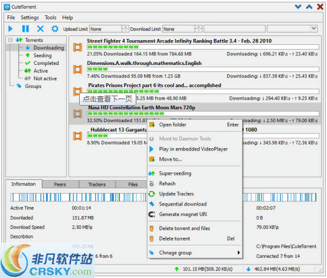The image size is (327, 278).
Task: Open settings with the gear toolbar icon
Action: point(55,28)
